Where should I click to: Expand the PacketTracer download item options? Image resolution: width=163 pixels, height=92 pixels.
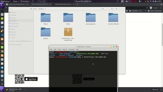coord(24,89)
